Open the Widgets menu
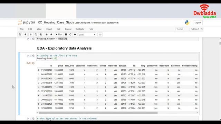Screen dimensions: 221x124 80,29
